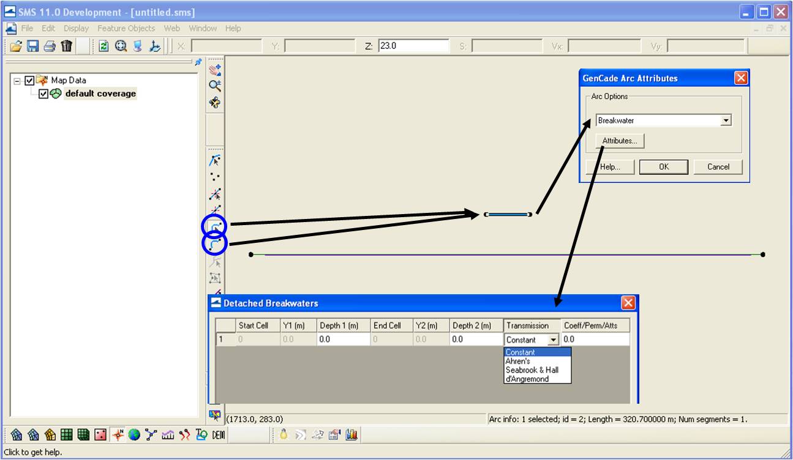The image size is (793, 460).
Task: Switch to the red scatter dice module
Action: pos(100,435)
